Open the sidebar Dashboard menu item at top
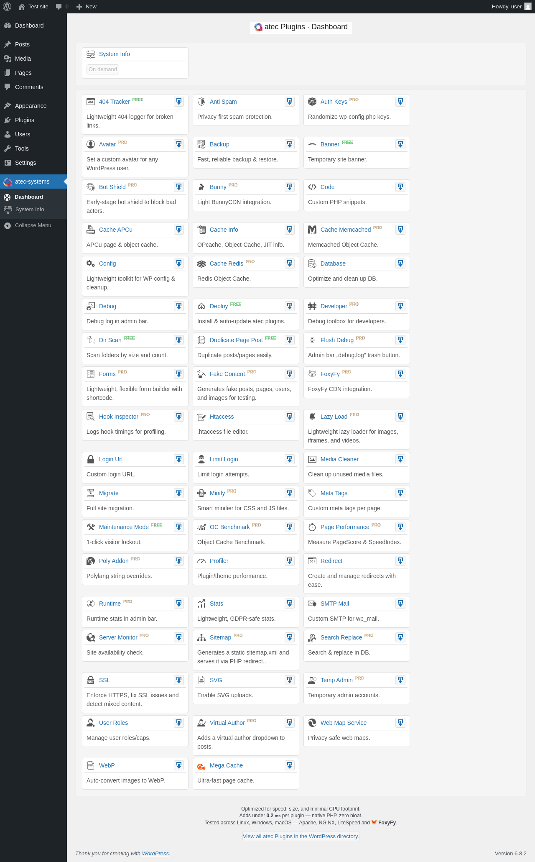The width and height of the screenshot is (535, 862). click(33, 26)
